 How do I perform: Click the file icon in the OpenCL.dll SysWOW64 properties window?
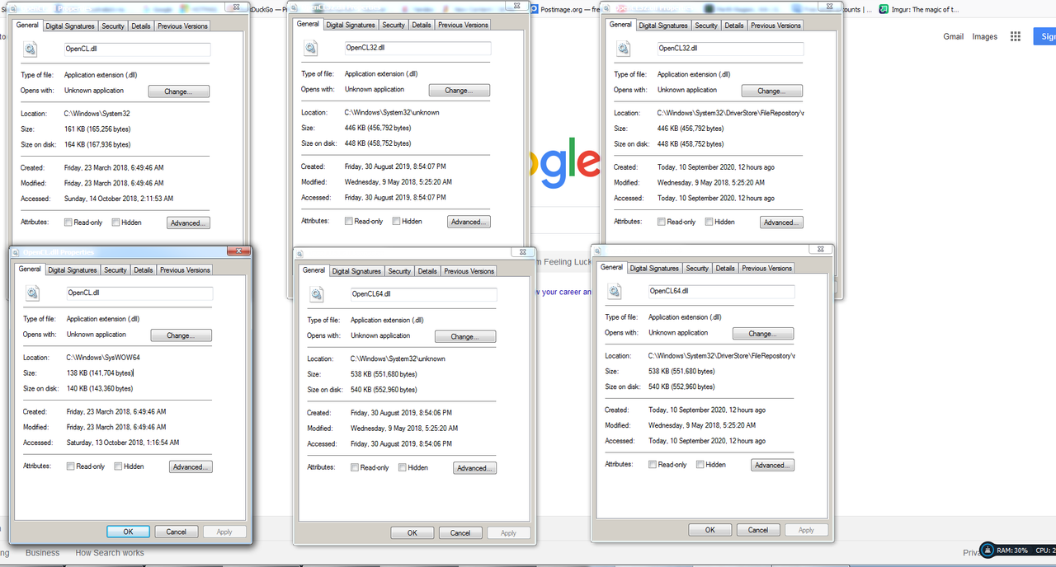pos(33,293)
